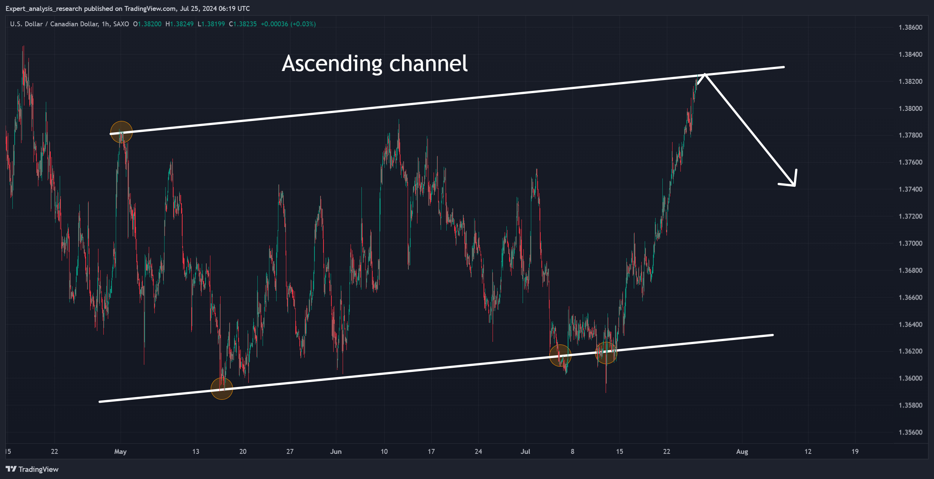The height and width of the screenshot is (479, 934).
Task: Click the orange circle marker near July 8 low
Action: point(560,355)
